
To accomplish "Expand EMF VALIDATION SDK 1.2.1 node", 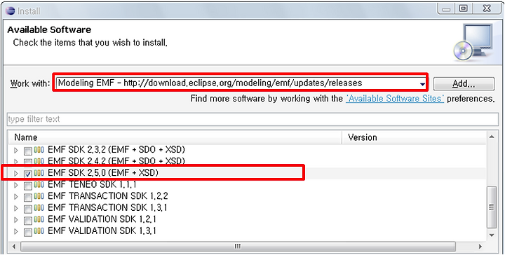I will [16, 220].
